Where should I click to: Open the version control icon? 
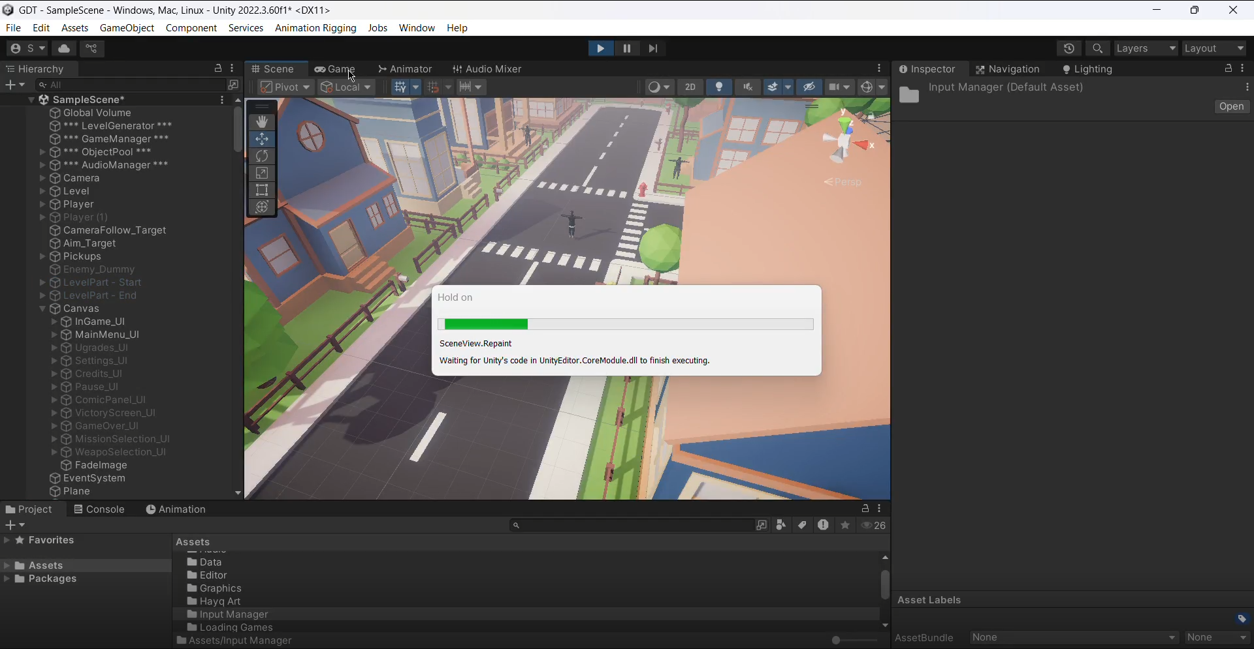(x=92, y=48)
